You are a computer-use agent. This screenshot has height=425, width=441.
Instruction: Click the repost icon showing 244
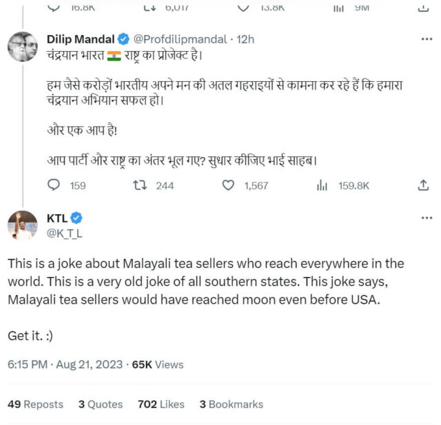point(140,185)
